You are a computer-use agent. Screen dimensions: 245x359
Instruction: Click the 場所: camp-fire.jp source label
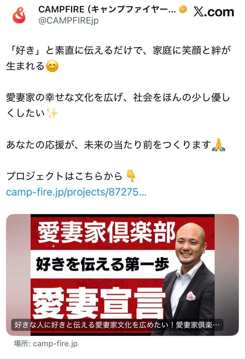(x=46, y=343)
